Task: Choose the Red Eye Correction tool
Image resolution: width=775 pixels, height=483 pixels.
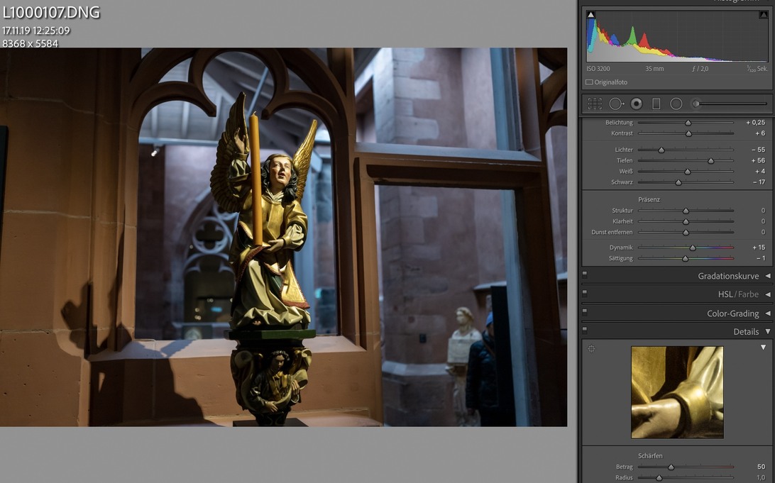Action: 637,104
